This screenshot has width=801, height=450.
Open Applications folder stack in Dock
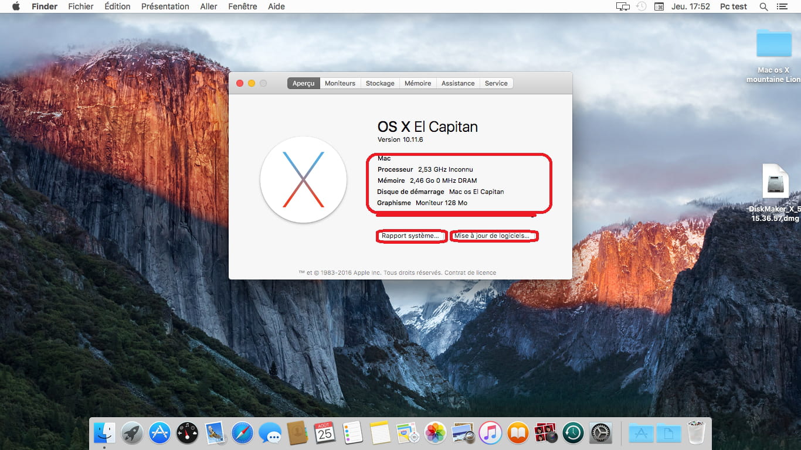tap(641, 433)
